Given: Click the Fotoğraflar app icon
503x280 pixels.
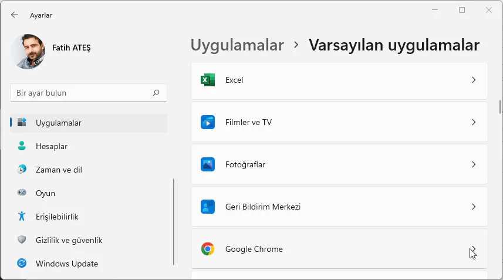Looking at the screenshot, I should click(x=208, y=164).
